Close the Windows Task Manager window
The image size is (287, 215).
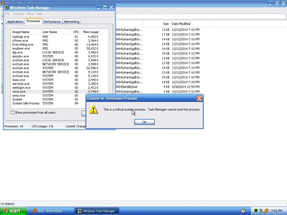pos(111,8)
